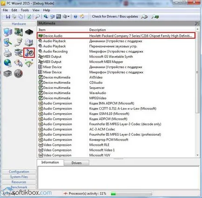Click the Save floppy disk toolbar icon
202x198 pixels.
8,16
